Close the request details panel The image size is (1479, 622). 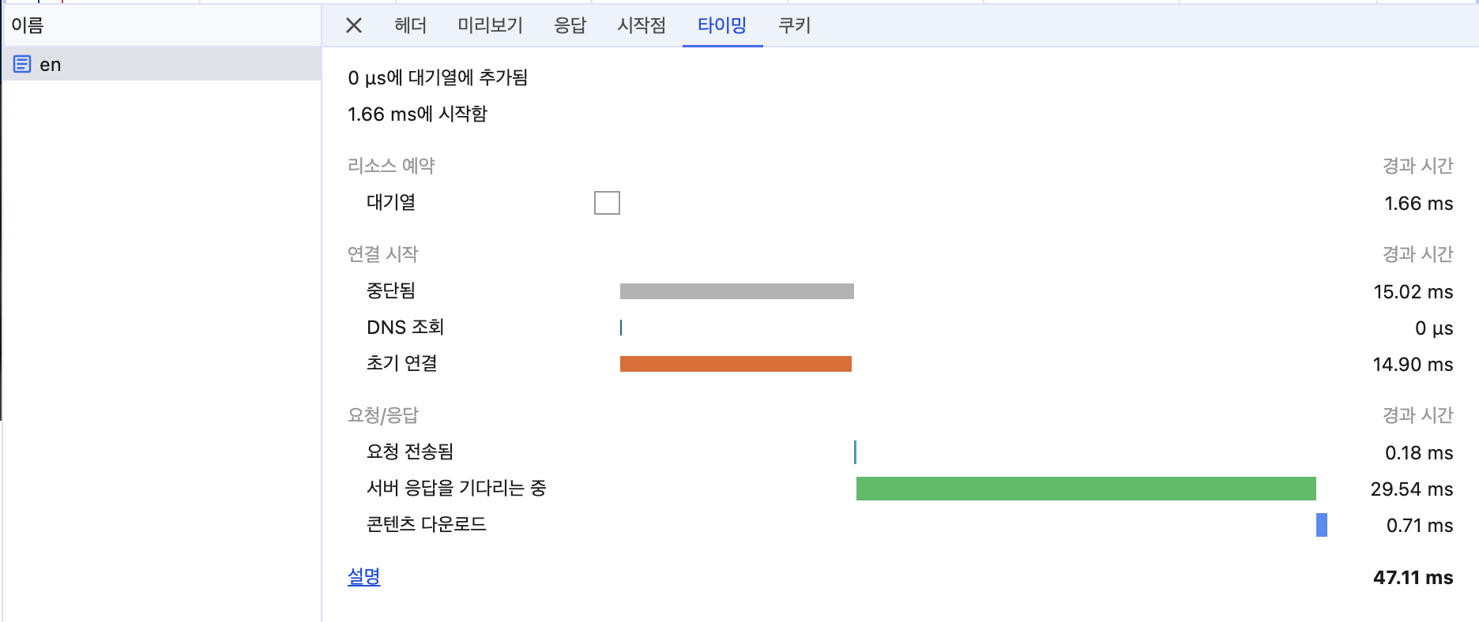pyautogui.click(x=354, y=26)
